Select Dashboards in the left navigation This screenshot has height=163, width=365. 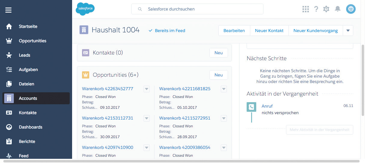coord(30,127)
